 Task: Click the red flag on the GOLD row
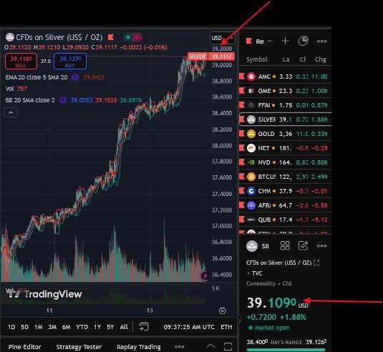[242, 134]
